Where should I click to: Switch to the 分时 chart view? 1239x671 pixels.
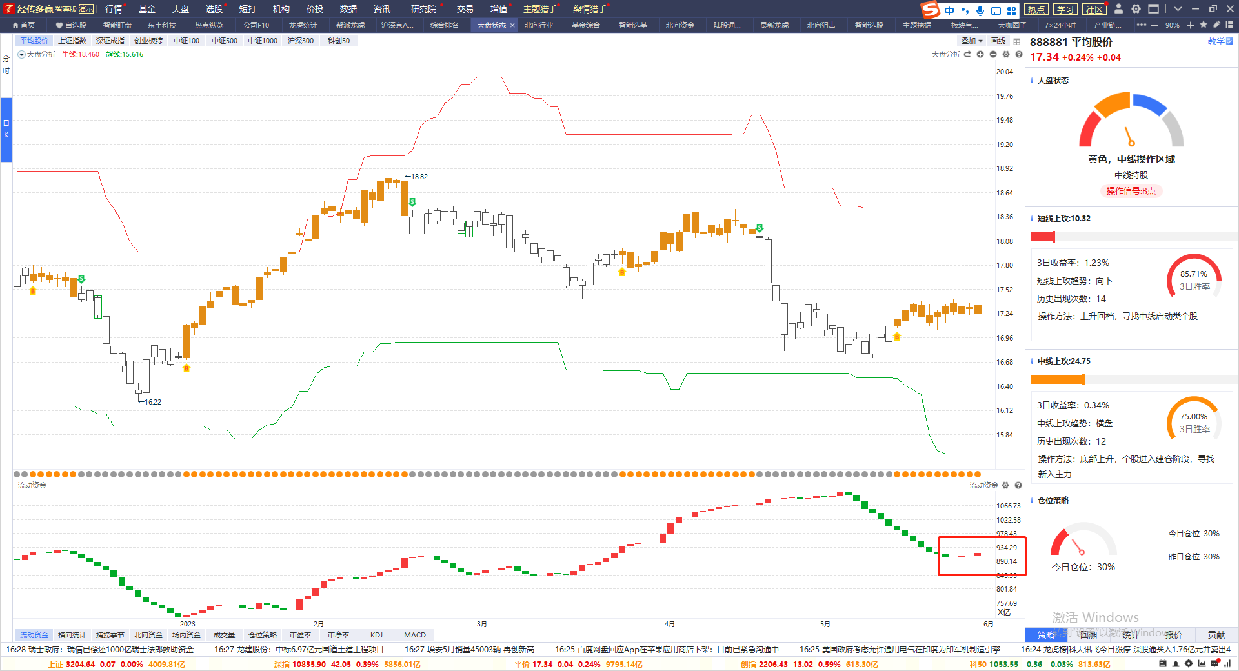tap(6, 65)
